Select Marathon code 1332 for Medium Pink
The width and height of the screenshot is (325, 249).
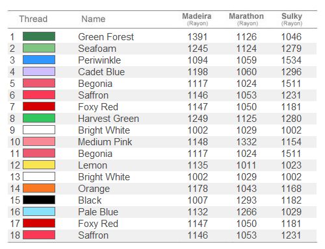pos(246,142)
